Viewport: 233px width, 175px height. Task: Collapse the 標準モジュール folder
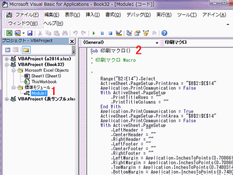tap(14, 87)
